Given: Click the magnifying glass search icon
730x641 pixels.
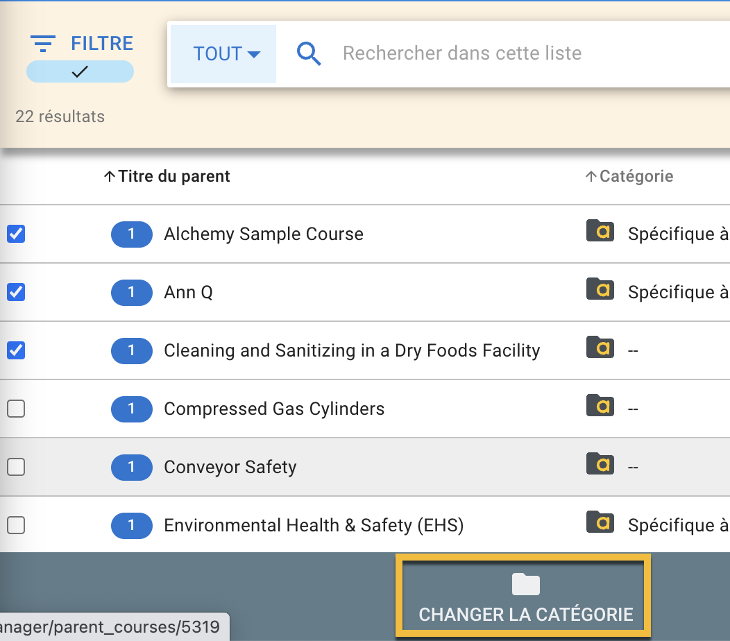Looking at the screenshot, I should 309,53.
